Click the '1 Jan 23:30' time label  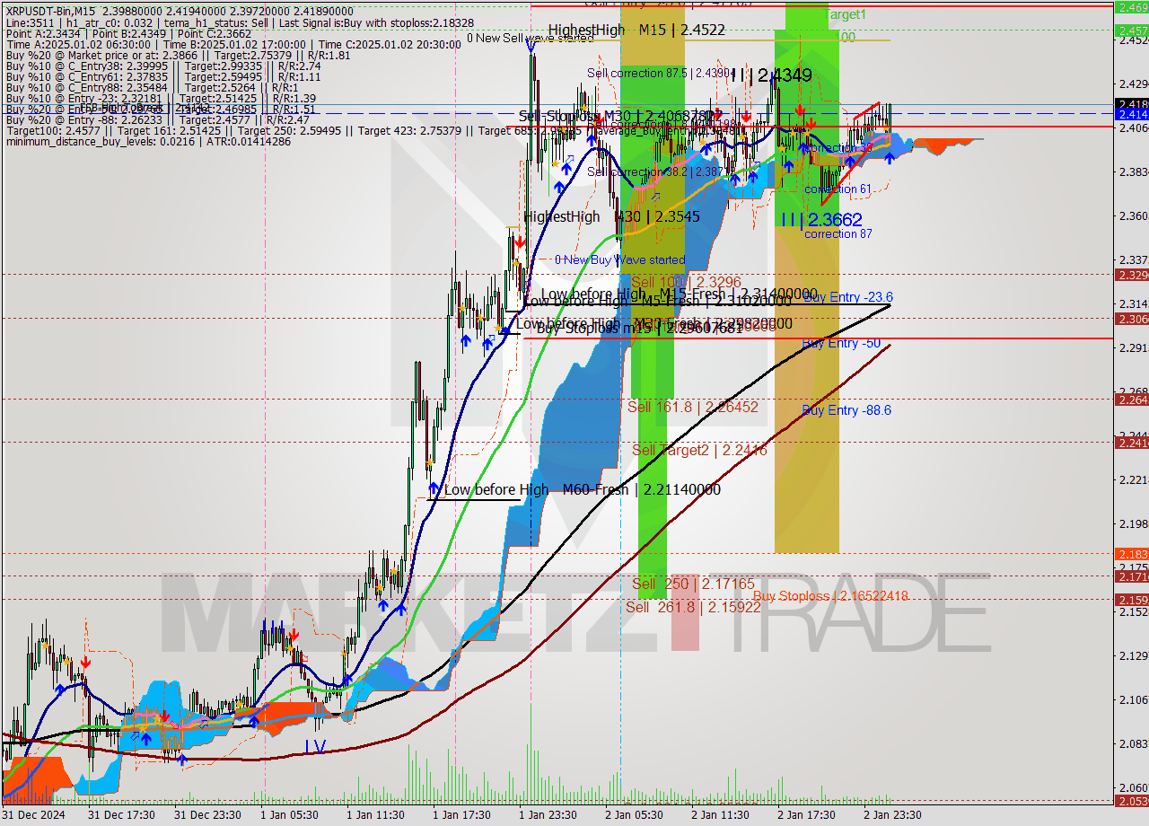[548, 815]
